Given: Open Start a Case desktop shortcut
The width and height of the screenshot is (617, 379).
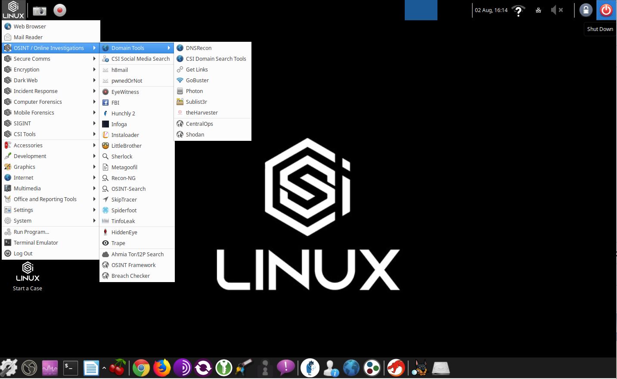Looking at the screenshot, I should [x=28, y=276].
